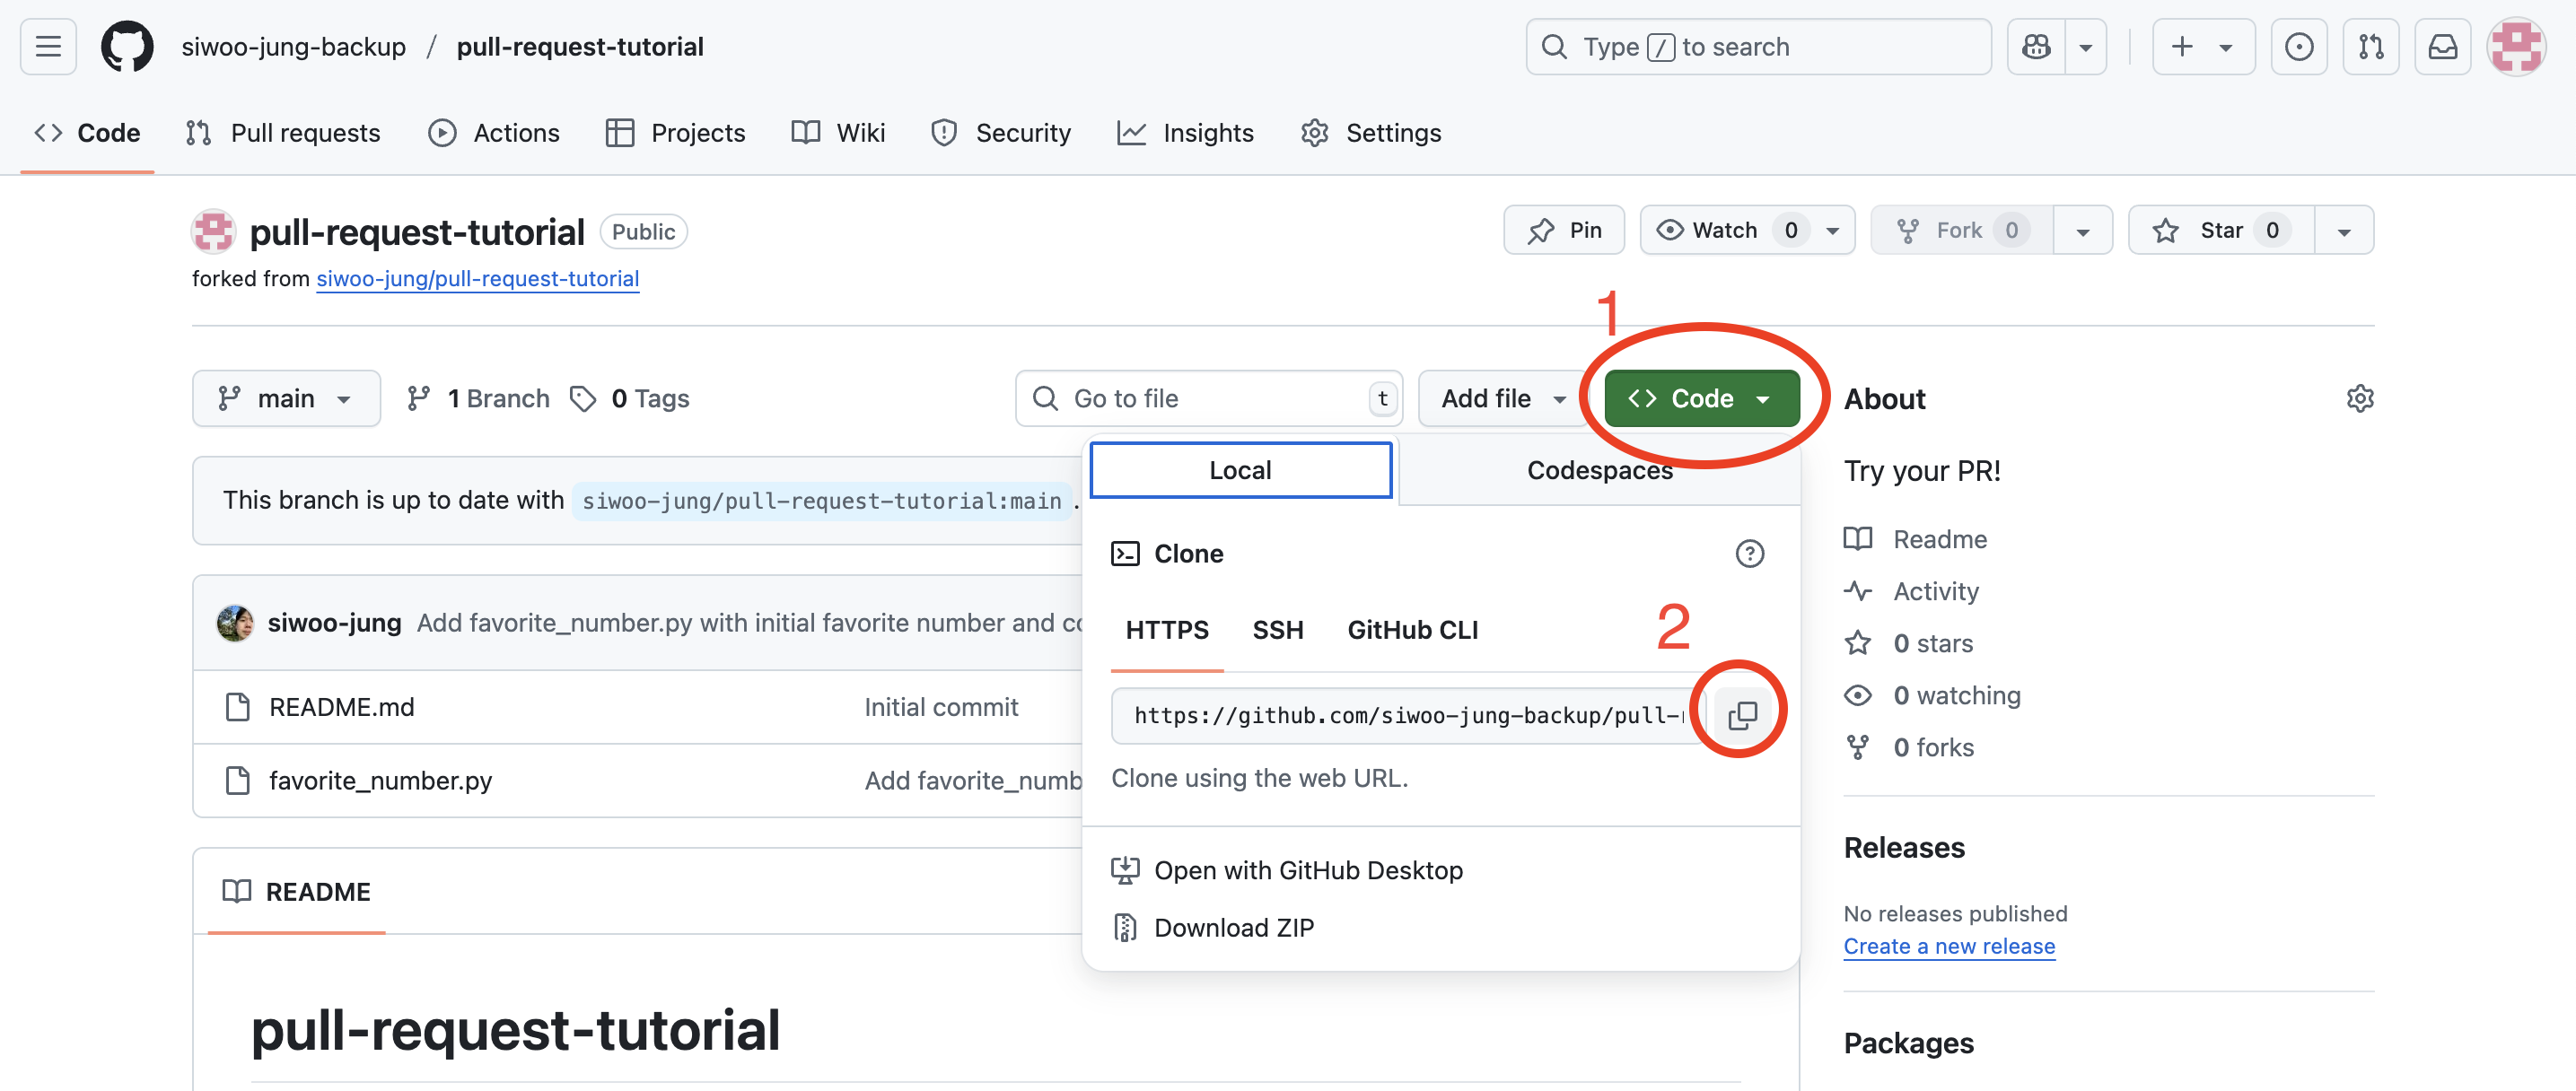The width and height of the screenshot is (2576, 1091).
Task: Click the Fork button
Action: pyautogui.click(x=1962, y=231)
